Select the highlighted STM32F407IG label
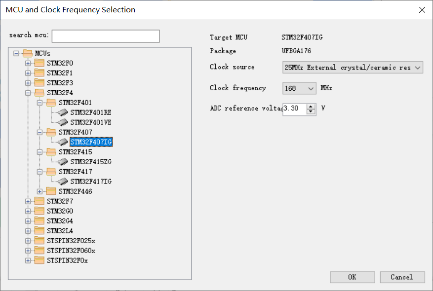433x291 pixels. pyautogui.click(x=91, y=142)
